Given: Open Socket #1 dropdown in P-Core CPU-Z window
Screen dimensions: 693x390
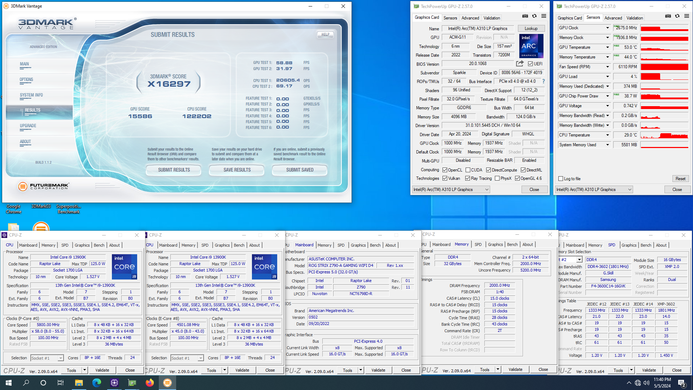Looking at the screenshot, I should (x=60, y=358).
